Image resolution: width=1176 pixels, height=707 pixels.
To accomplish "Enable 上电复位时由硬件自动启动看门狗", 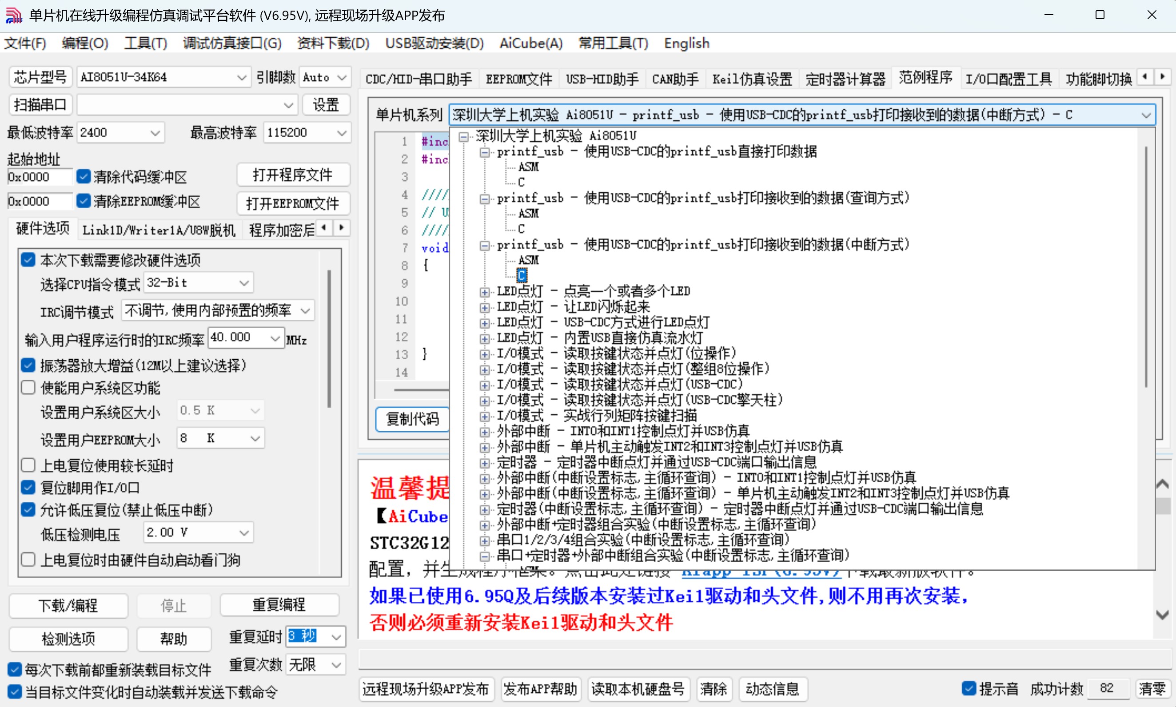I will (28, 559).
